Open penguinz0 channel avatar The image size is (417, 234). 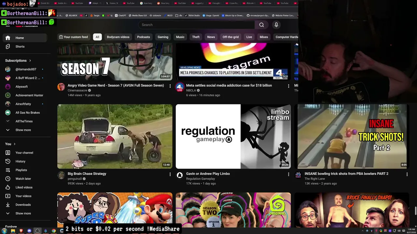(x=61, y=175)
